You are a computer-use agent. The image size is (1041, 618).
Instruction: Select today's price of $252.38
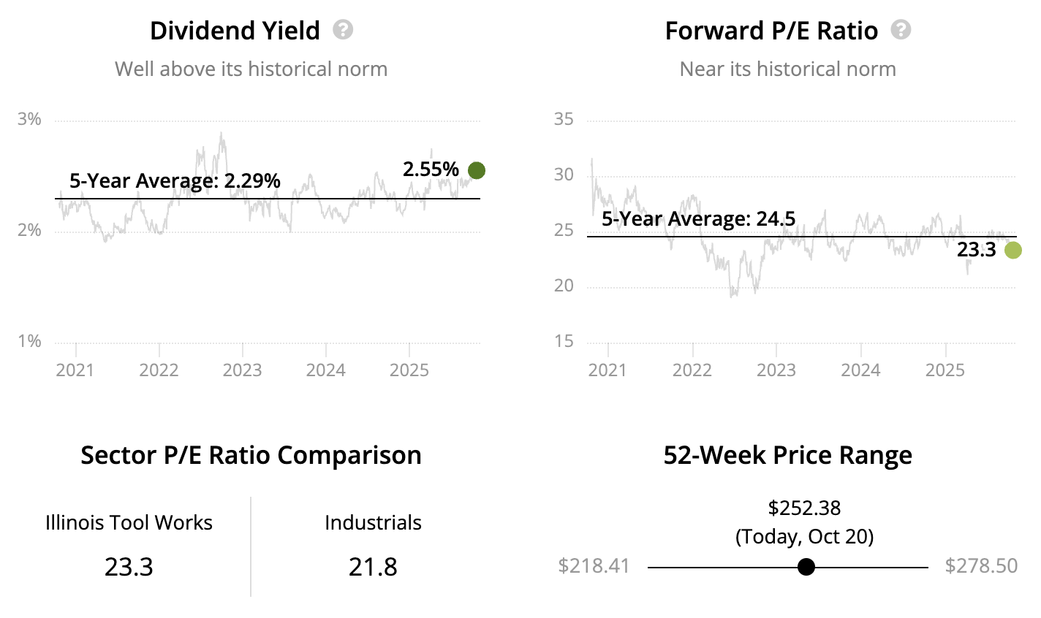804,508
